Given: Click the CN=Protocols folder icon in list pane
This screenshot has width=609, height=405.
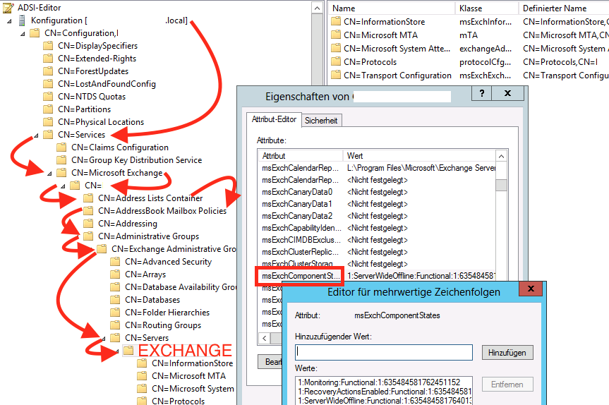Looking at the screenshot, I should 336,62.
